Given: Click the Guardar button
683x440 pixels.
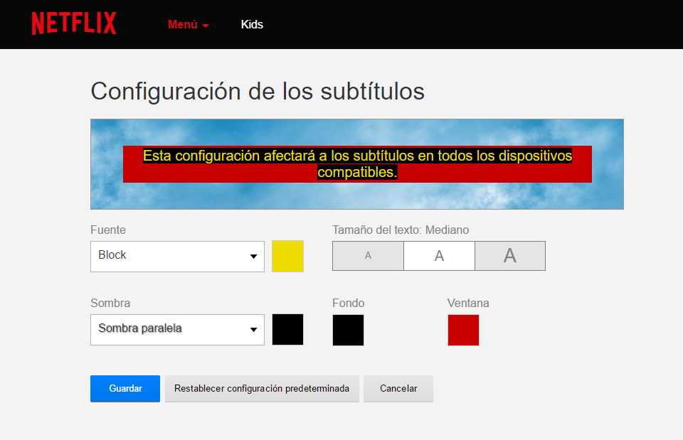Looking at the screenshot, I should point(125,389).
